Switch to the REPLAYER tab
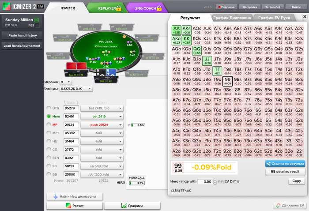 point(107,8)
